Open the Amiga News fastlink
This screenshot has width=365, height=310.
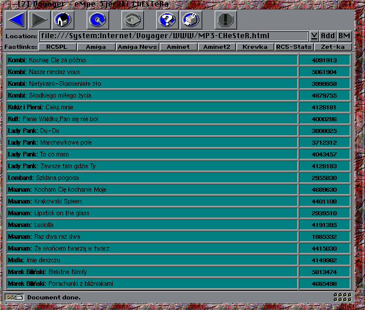[137, 47]
